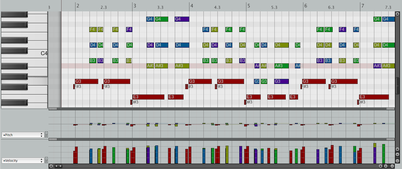
Task: Click the remove-lane minus icon beside Velocity
Action: pos(46,158)
